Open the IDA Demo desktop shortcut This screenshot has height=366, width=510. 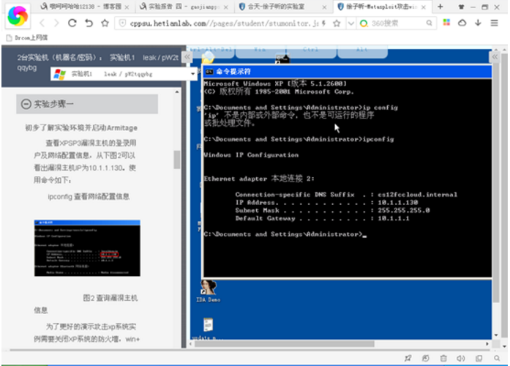pyautogui.click(x=208, y=291)
